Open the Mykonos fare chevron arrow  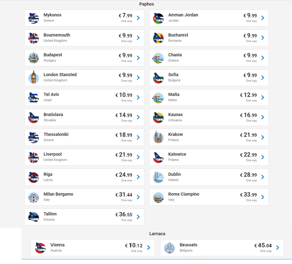(x=138, y=18)
